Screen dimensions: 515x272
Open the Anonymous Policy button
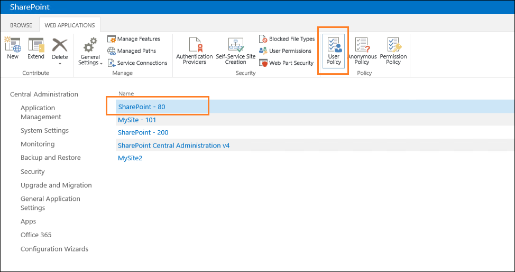(362, 51)
